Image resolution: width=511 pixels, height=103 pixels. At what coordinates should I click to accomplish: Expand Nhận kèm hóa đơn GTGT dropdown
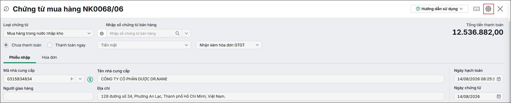(229, 45)
